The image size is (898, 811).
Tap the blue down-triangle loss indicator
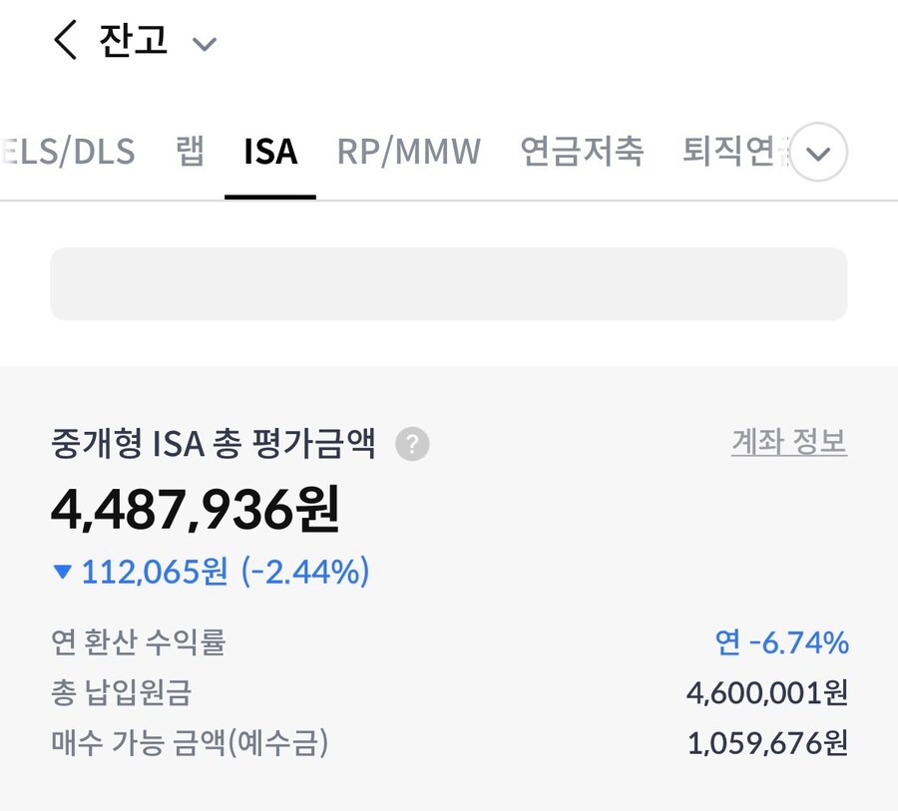click(62, 572)
